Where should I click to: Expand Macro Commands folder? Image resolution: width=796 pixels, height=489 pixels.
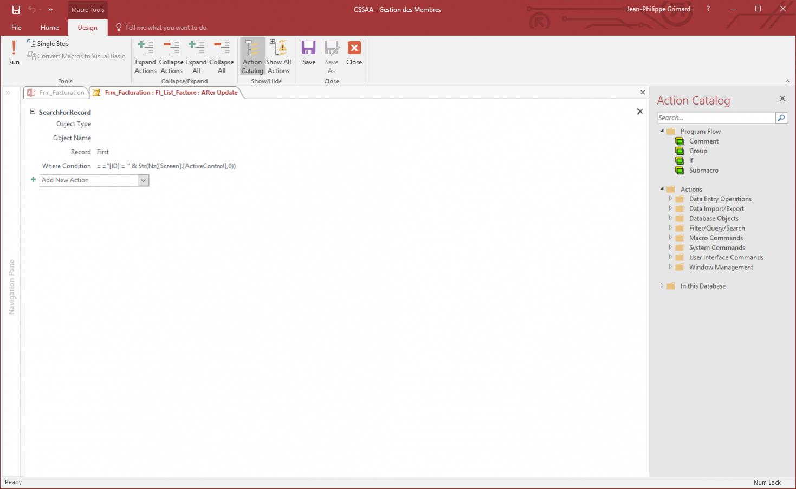(x=670, y=238)
